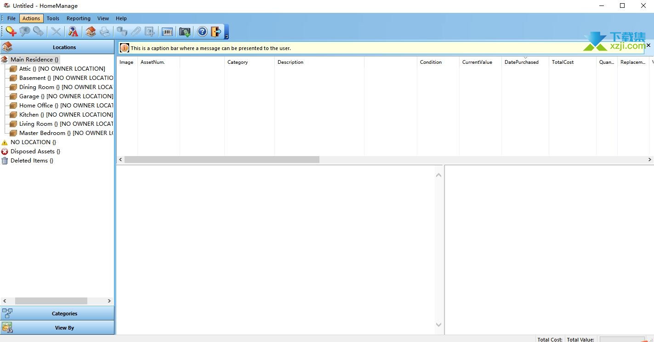Sort by the Category column header
The height and width of the screenshot is (342, 654).
(250, 62)
